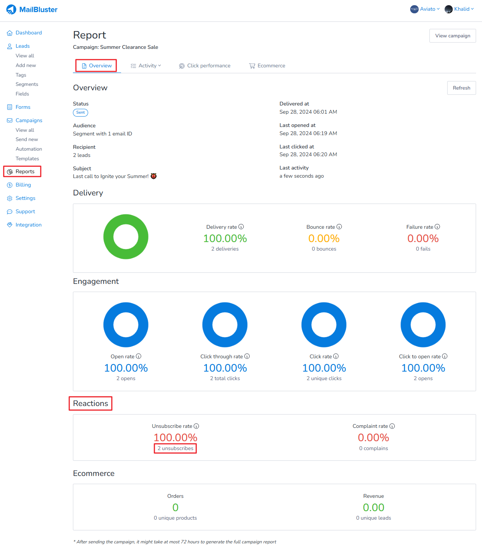Click the MailBluster logo icon
Image resolution: width=482 pixels, height=550 pixels.
pyautogui.click(x=11, y=10)
